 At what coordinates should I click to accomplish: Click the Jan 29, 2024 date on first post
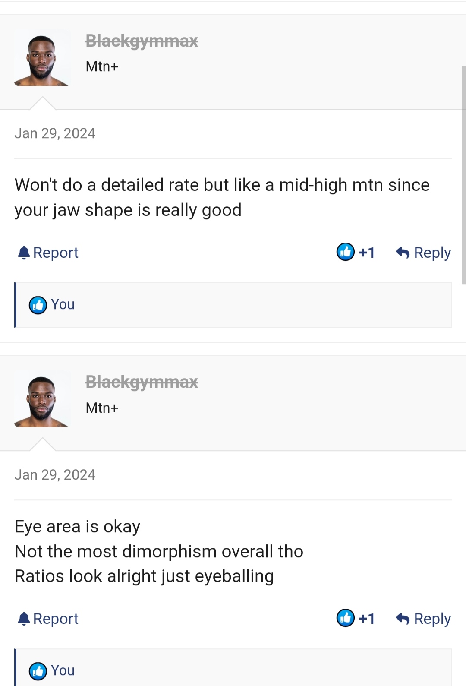(55, 133)
